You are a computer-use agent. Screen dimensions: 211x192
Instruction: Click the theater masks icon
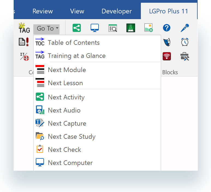[x=167, y=42]
